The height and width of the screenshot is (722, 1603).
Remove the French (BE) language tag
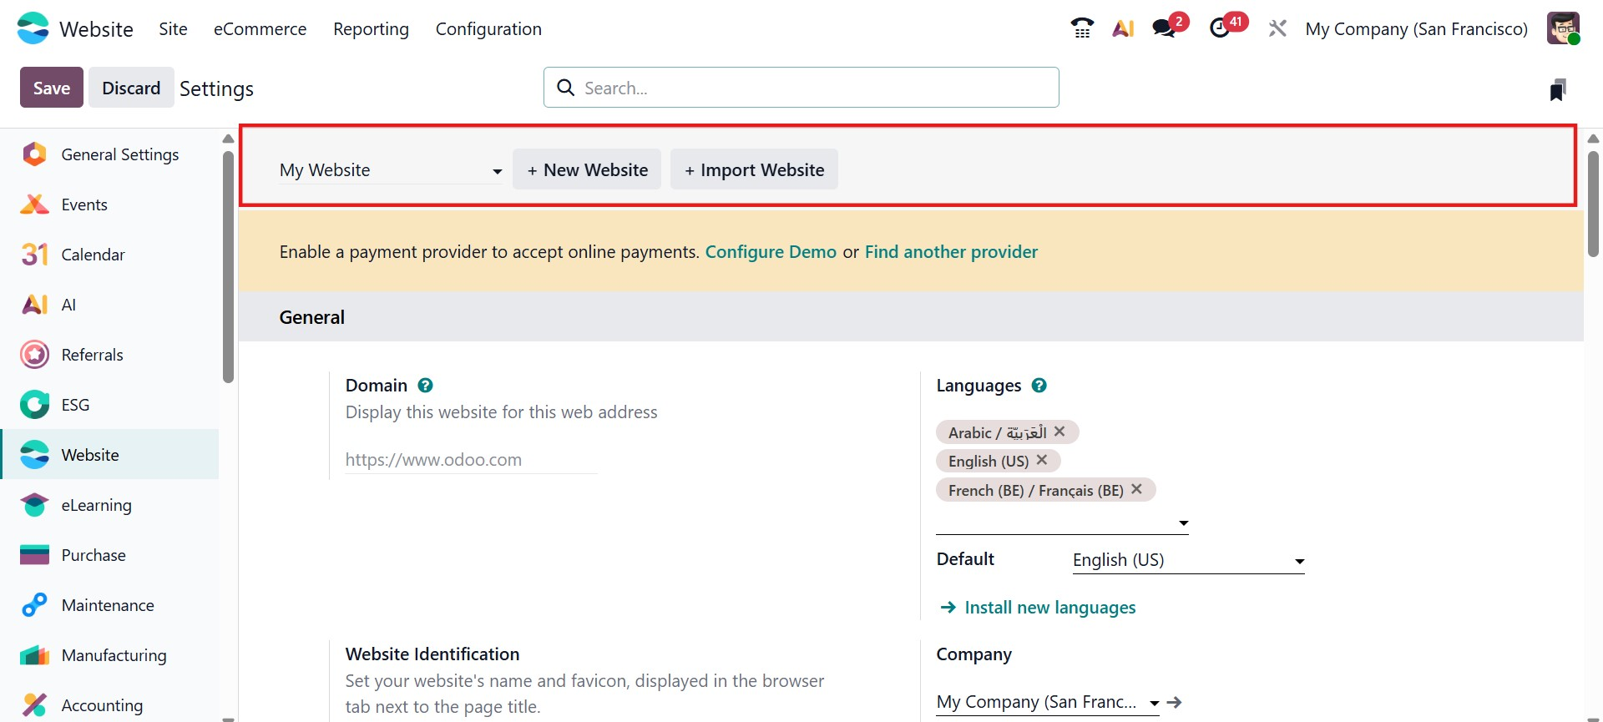click(x=1136, y=489)
